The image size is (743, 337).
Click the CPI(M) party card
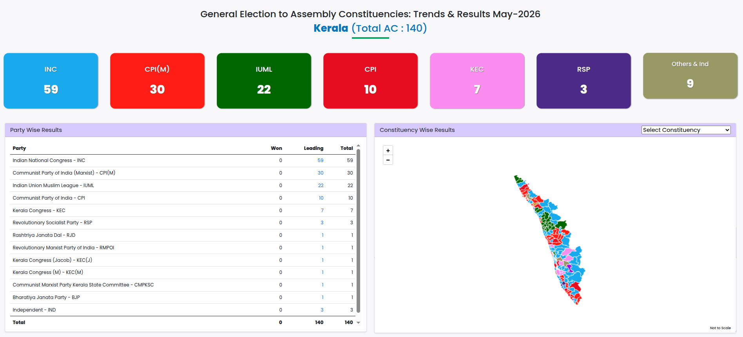[158, 81]
